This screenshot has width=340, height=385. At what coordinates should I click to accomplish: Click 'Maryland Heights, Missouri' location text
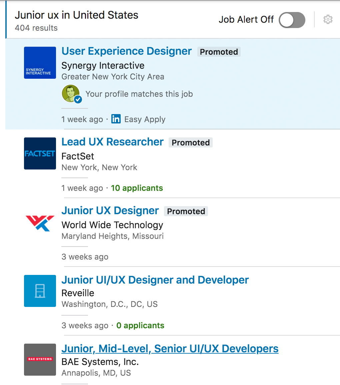point(113,236)
